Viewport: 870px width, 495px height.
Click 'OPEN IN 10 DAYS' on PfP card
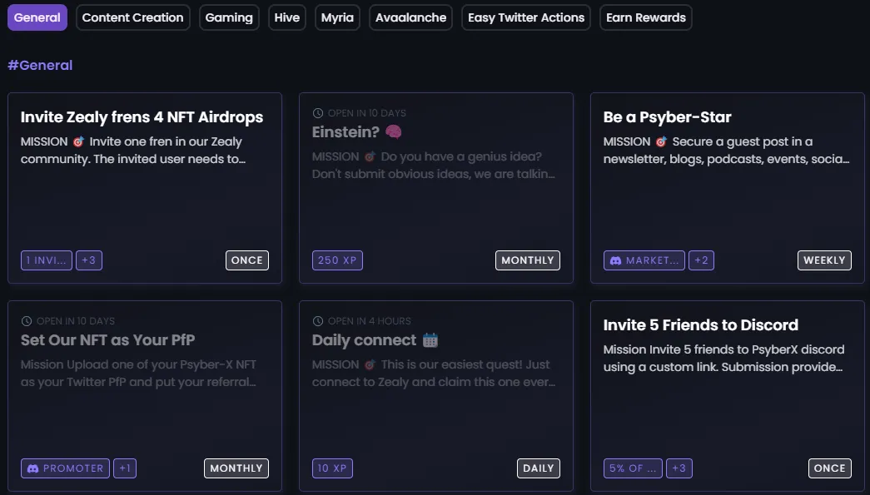click(x=76, y=321)
